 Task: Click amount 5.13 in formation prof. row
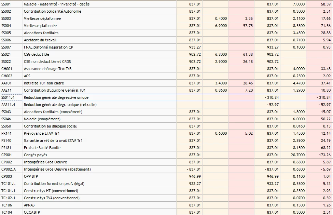(x=327, y=184)
